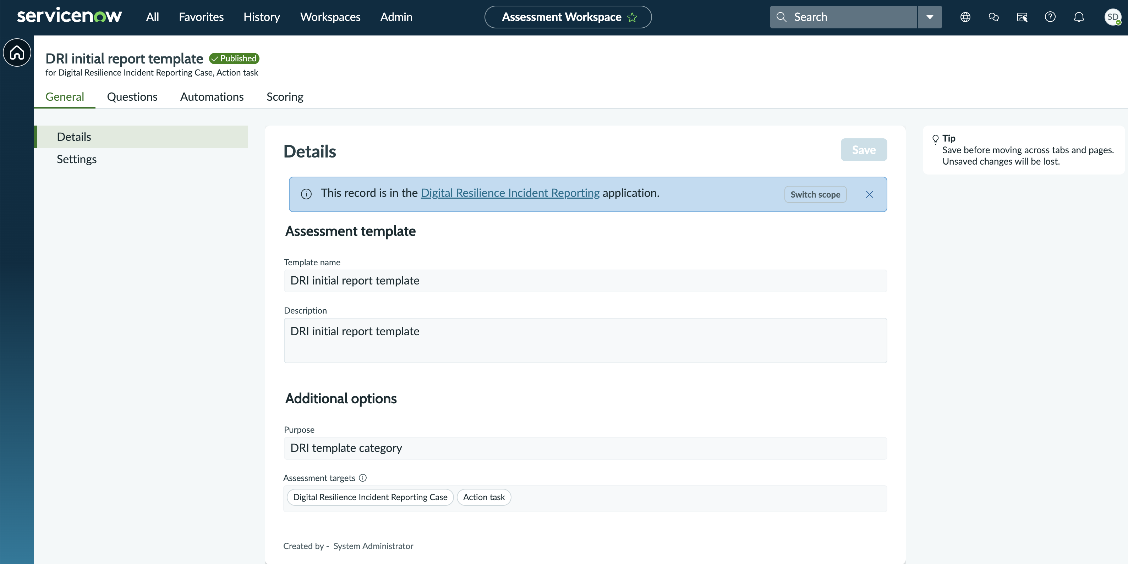Switch to the Questions tab
1128x564 pixels.
[x=132, y=97]
